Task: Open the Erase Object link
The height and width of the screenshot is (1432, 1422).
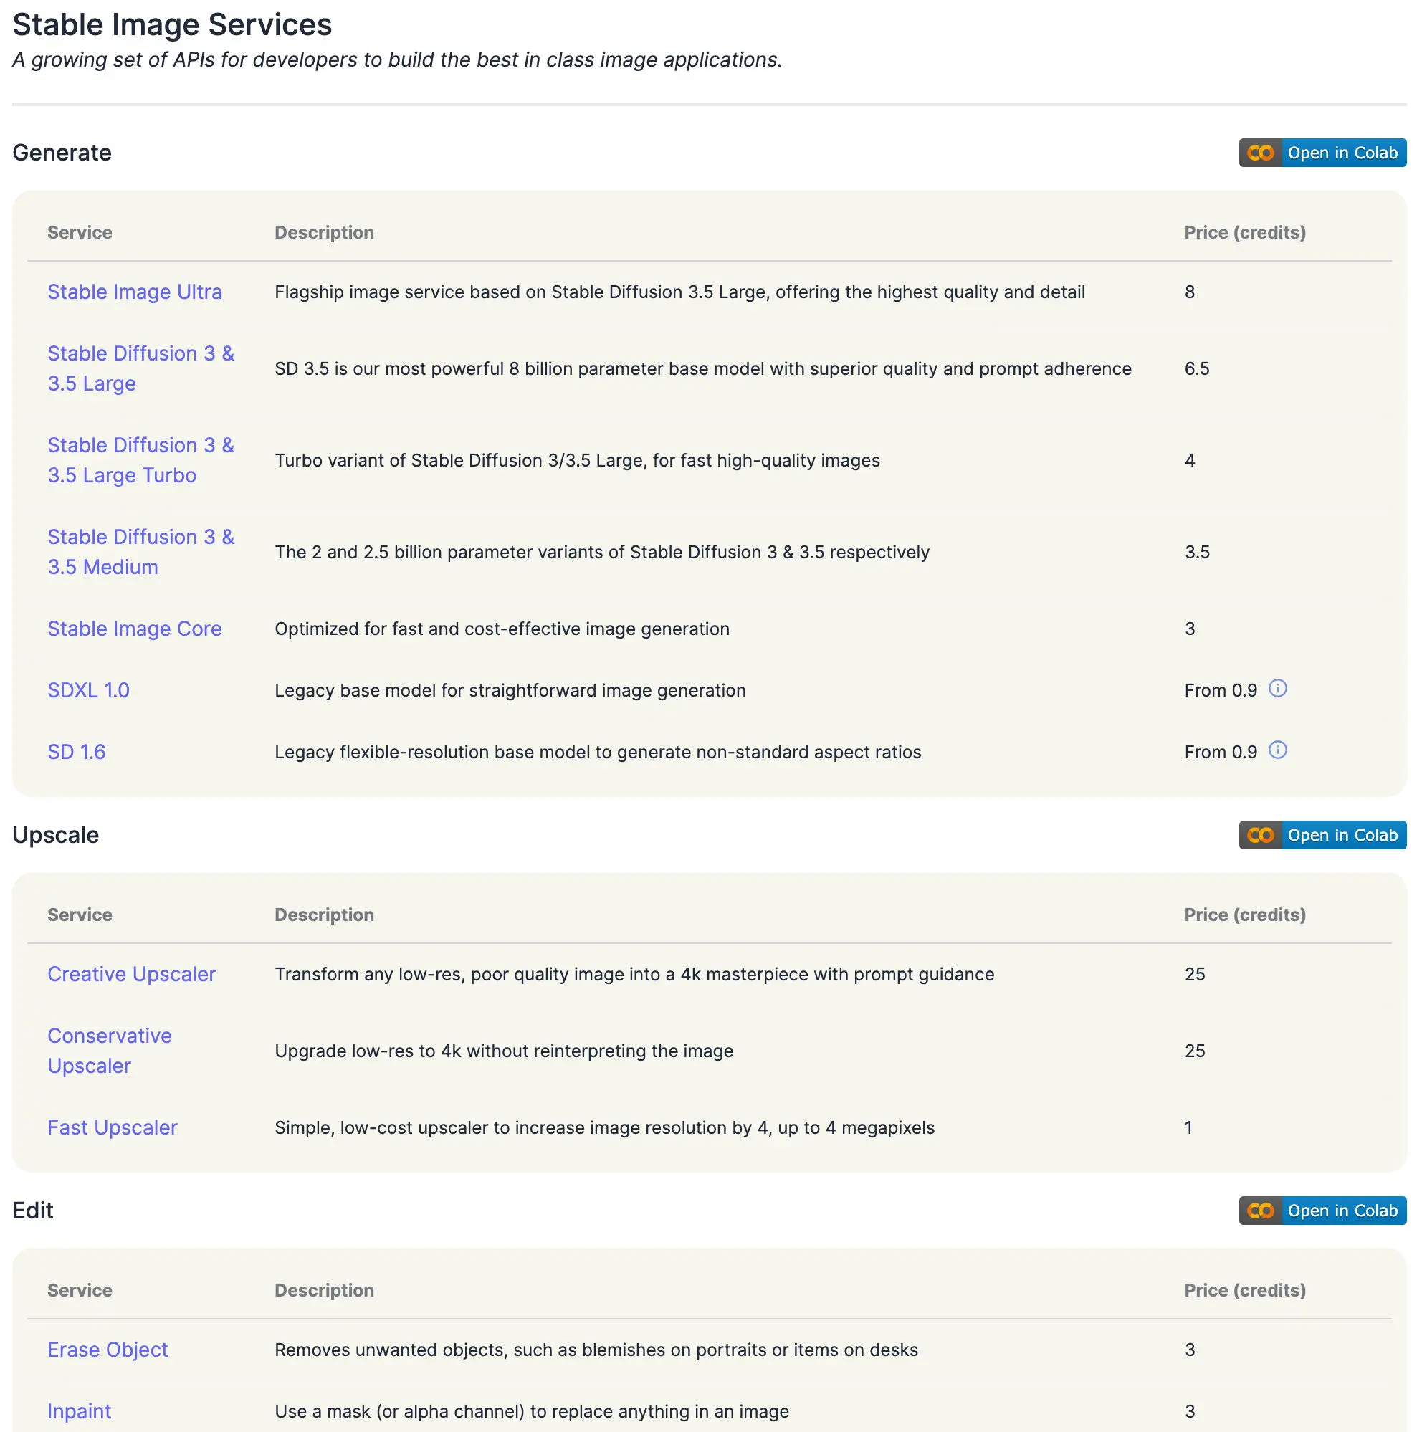Action: (108, 1350)
